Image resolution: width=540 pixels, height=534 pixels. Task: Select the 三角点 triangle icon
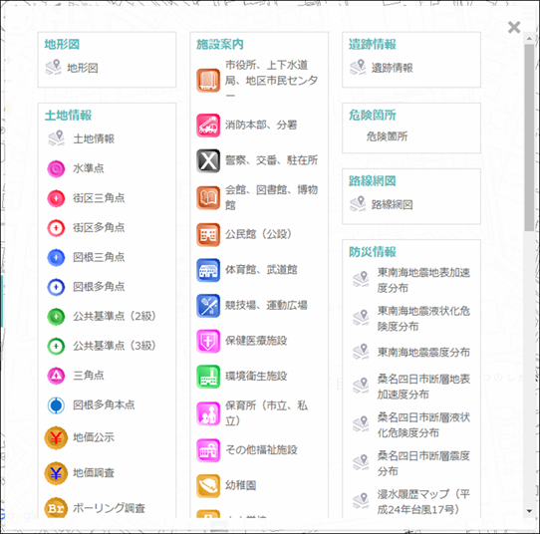pos(56,376)
